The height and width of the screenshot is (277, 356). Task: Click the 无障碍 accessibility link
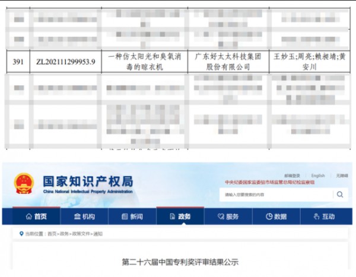(342, 176)
